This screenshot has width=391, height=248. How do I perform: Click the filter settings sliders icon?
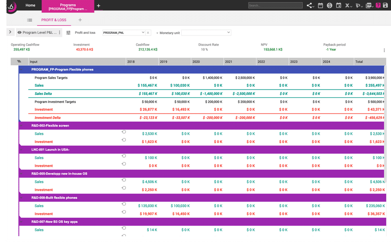tap(68, 33)
